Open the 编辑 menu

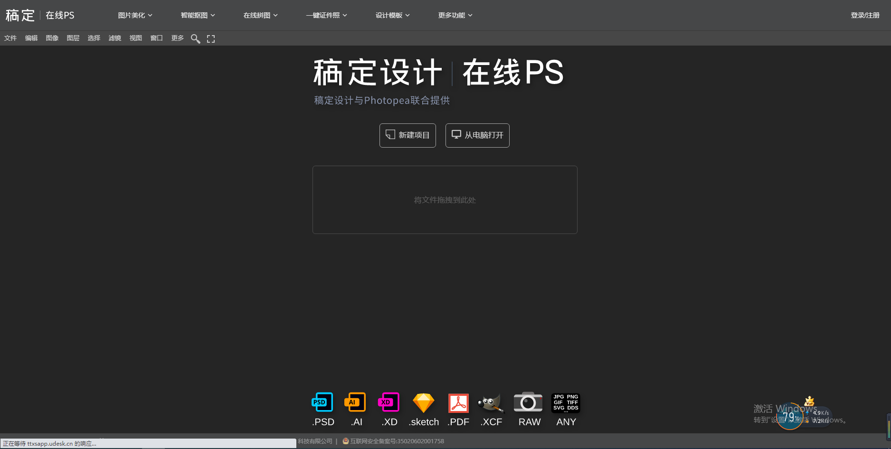(x=31, y=38)
